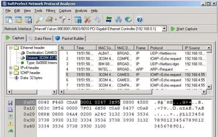
Task: Open the dropdown arrow beside the funnel icon
Action: [x=69, y=20]
